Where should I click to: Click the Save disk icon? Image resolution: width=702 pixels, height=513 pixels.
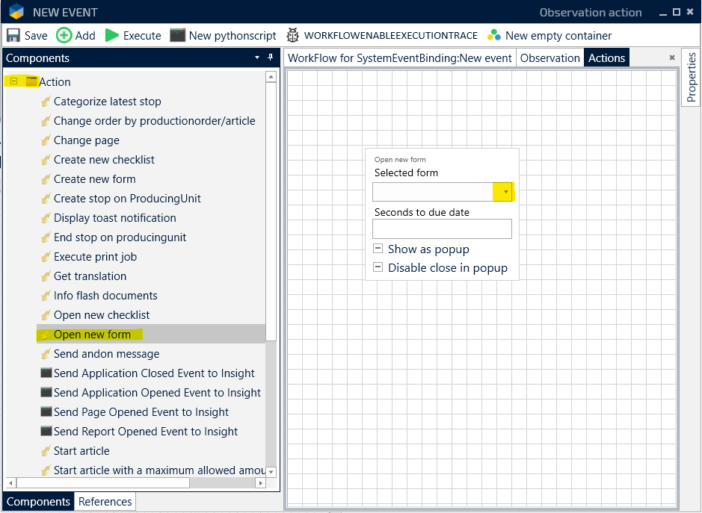(13, 35)
